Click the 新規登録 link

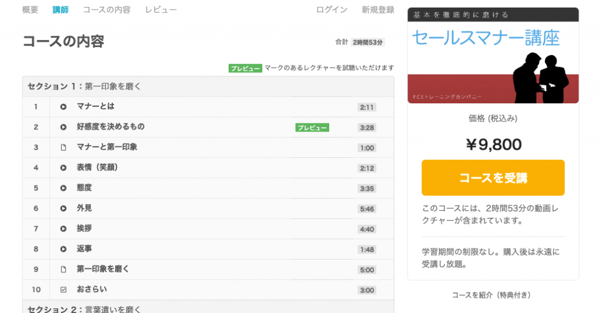[x=378, y=10]
